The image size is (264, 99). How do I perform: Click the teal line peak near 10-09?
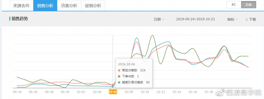click(137, 38)
